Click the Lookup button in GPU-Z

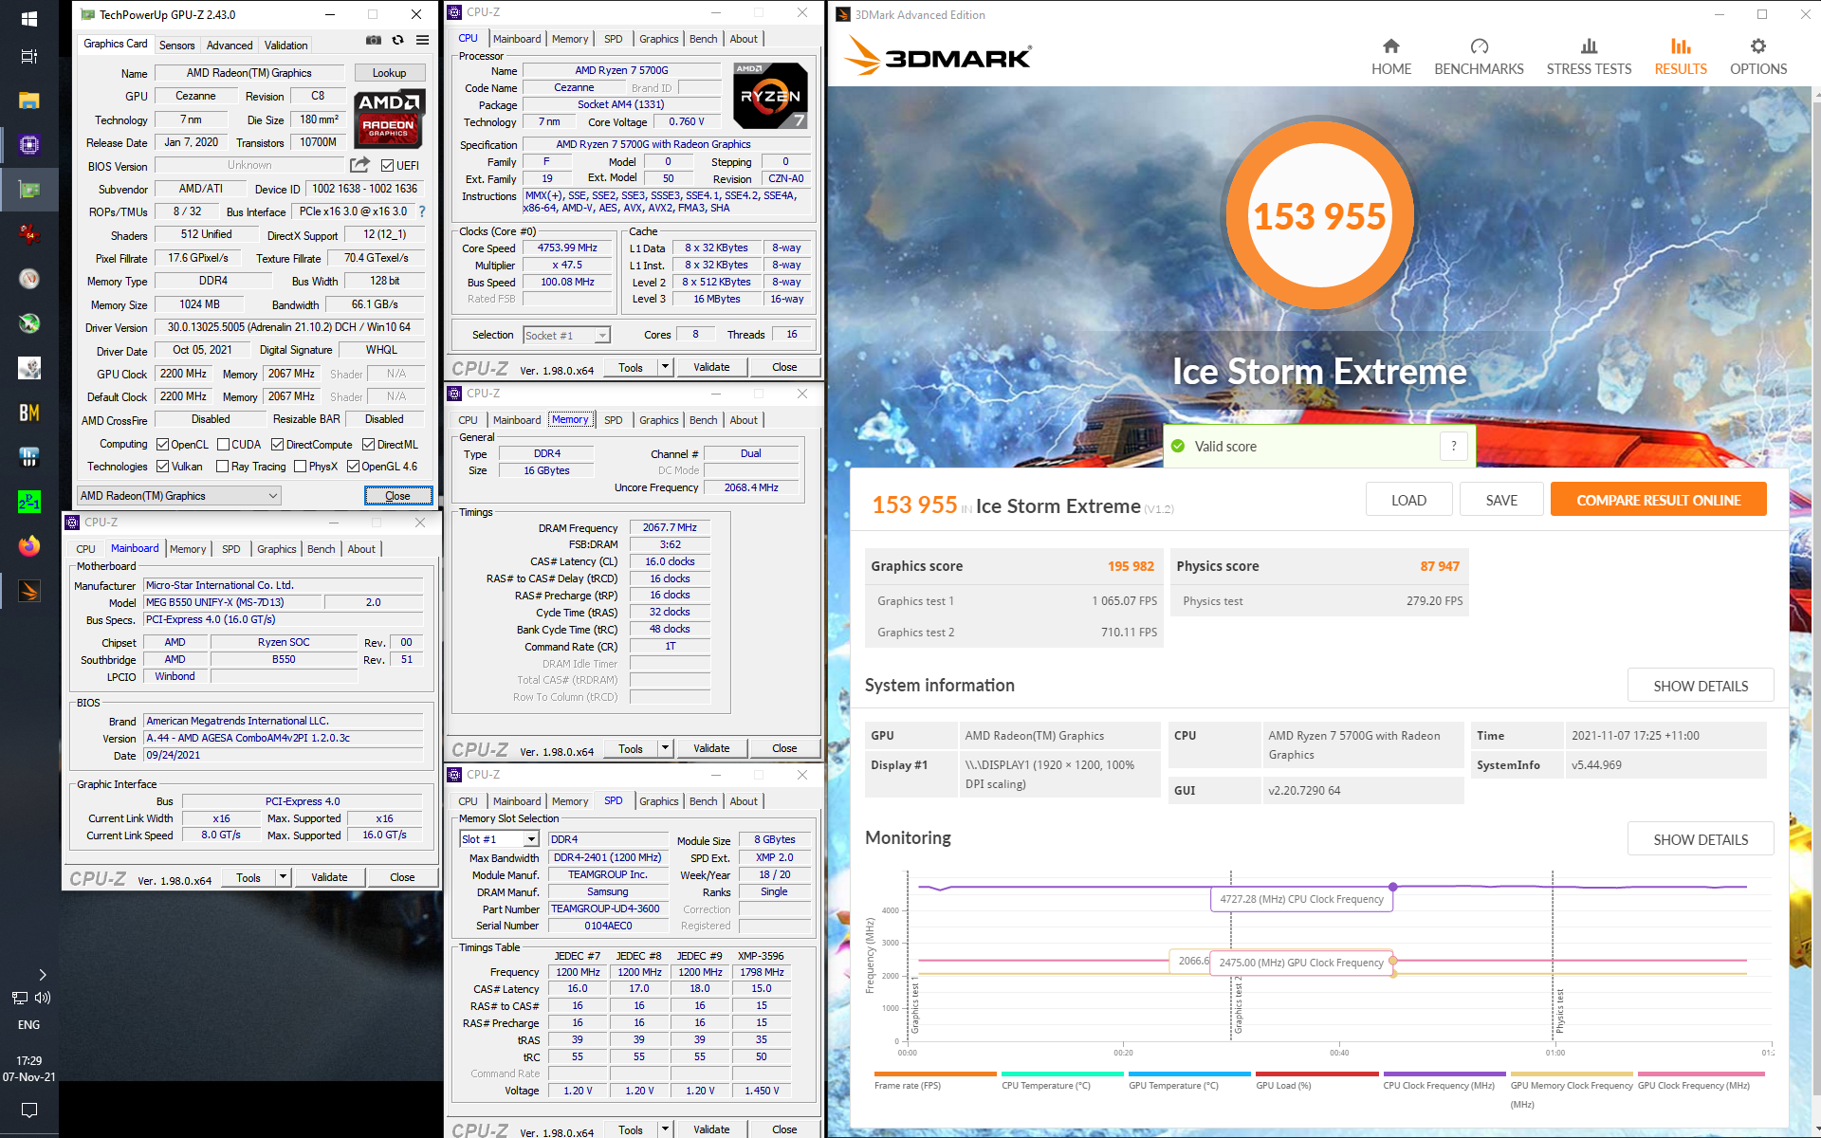(389, 73)
